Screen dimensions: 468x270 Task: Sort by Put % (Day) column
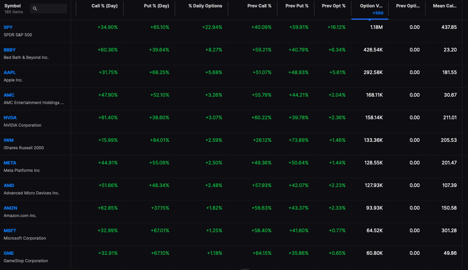(x=156, y=6)
